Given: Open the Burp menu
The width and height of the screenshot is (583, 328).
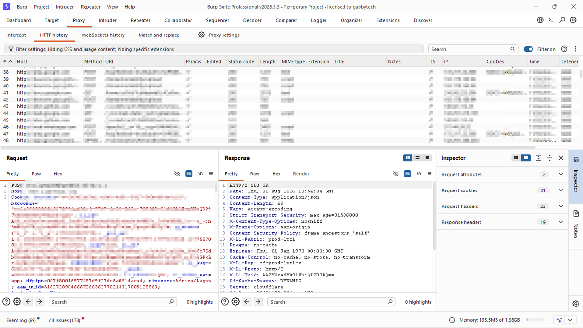Looking at the screenshot, I should tap(22, 7).
